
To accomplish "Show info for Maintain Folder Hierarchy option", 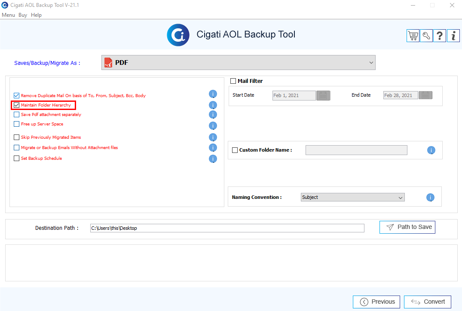I will click(x=213, y=105).
